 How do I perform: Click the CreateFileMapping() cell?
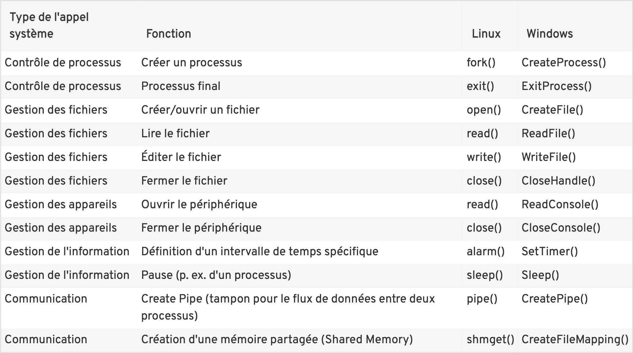[575, 339]
